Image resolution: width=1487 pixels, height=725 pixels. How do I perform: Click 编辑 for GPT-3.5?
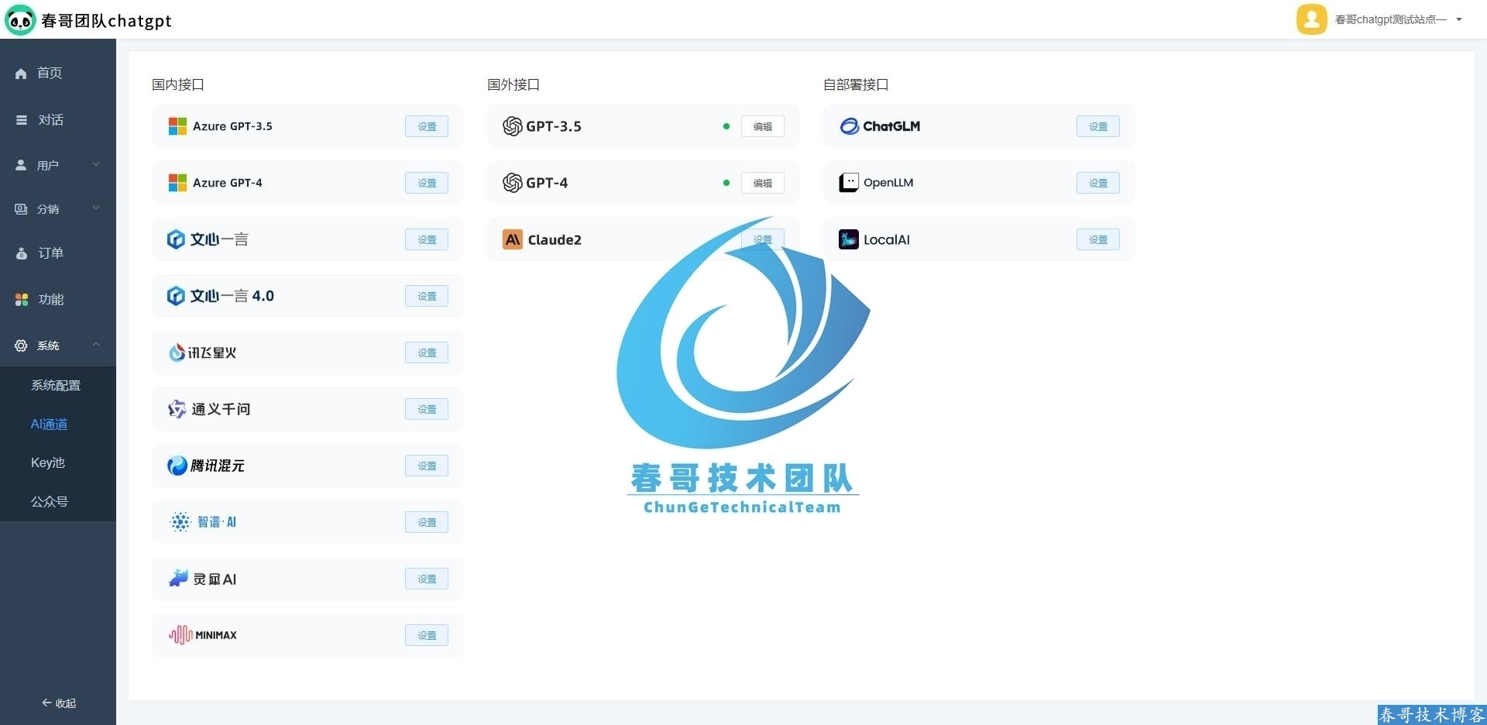pyautogui.click(x=763, y=126)
